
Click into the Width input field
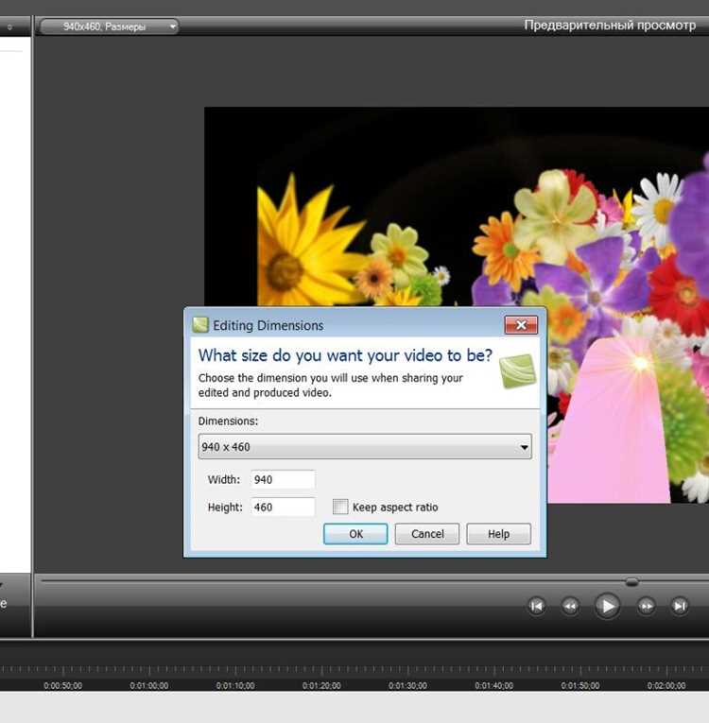pyautogui.click(x=283, y=479)
